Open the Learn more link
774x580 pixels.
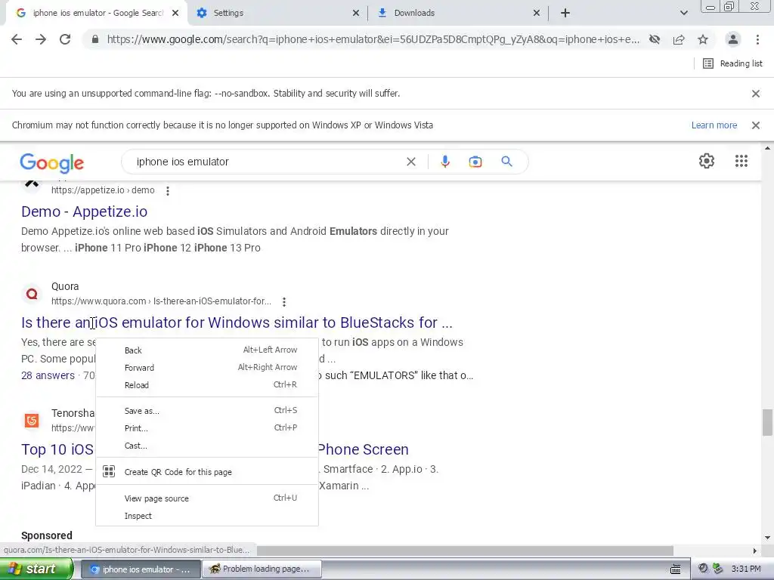point(714,125)
